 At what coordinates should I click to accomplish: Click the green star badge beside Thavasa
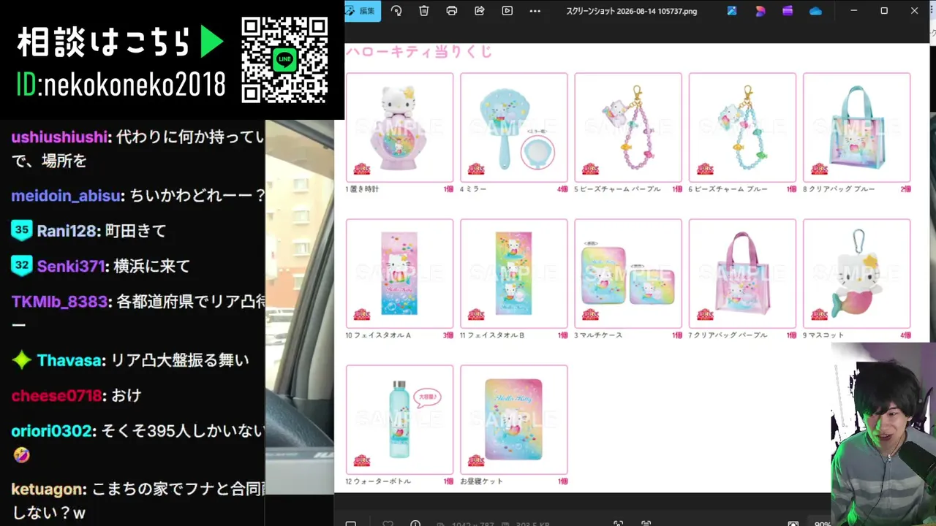pyautogui.click(x=22, y=359)
